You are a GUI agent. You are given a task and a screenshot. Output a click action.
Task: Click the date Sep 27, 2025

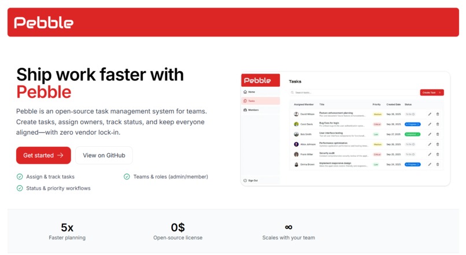pyautogui.click(x=394, y=134)
